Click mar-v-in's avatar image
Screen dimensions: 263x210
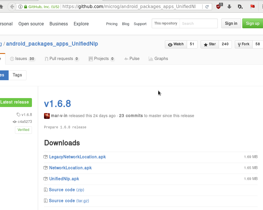coord(47,116)
